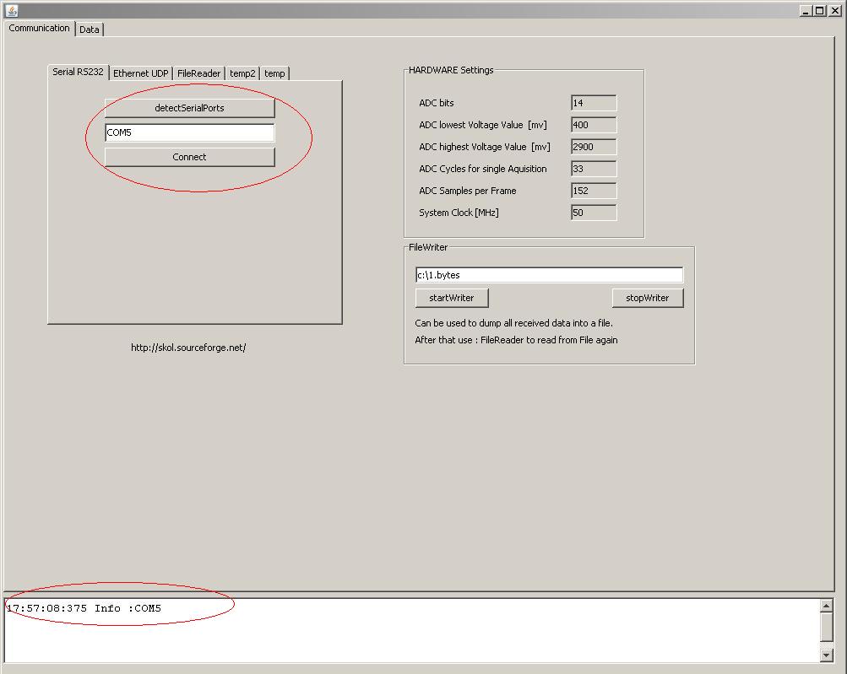Edit ADC Samples per Frame field
This screenshot has height=674, width=847.
tap(594, 191)
